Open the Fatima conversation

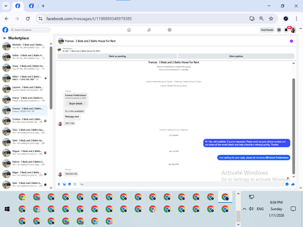[x=24, y=163]
